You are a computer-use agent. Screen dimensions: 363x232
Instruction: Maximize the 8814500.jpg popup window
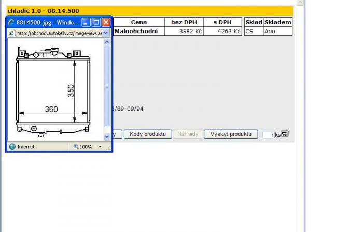coord(96,22)
